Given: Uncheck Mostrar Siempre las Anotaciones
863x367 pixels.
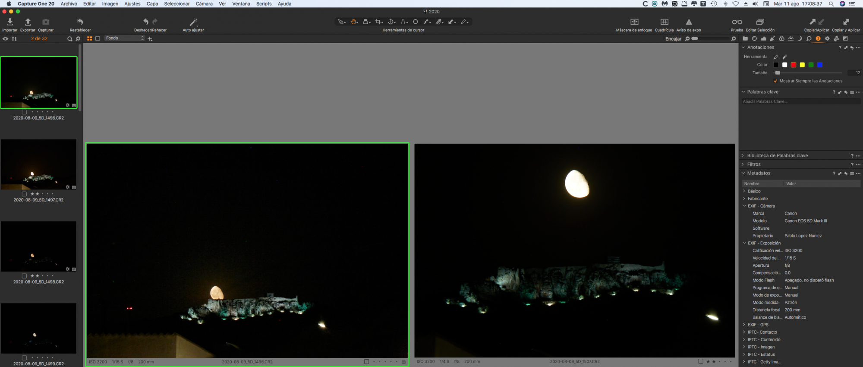Looking at the screenshot, I should [x=775, y=81].
